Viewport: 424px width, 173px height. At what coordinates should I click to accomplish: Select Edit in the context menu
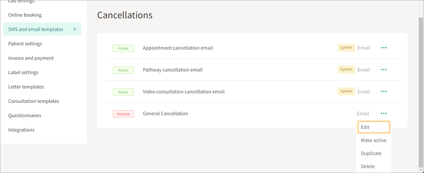[x=374, y=127]
